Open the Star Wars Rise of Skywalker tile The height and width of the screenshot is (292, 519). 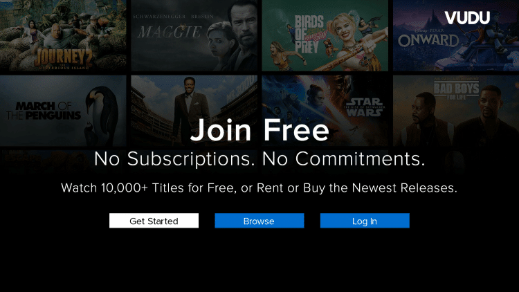325,111
